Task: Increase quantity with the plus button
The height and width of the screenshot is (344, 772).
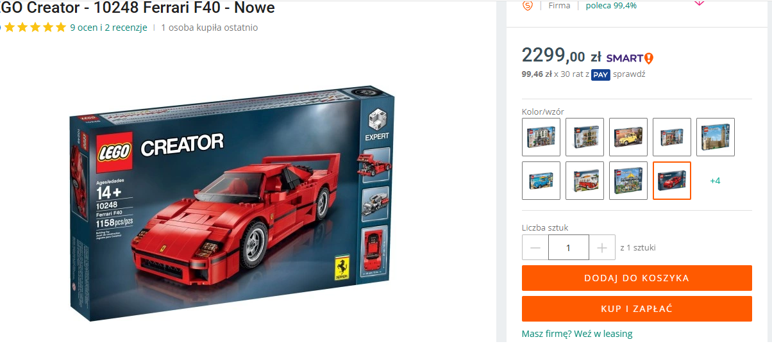Action: [602, 247]
